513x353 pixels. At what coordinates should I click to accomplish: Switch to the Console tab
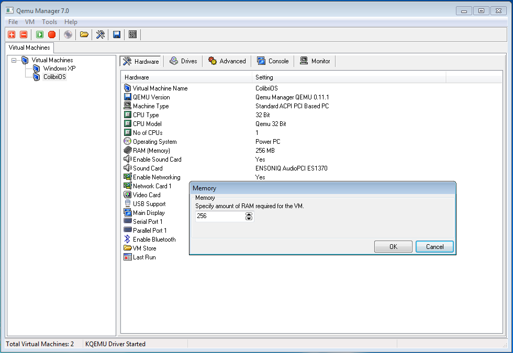tap(273, 61)
